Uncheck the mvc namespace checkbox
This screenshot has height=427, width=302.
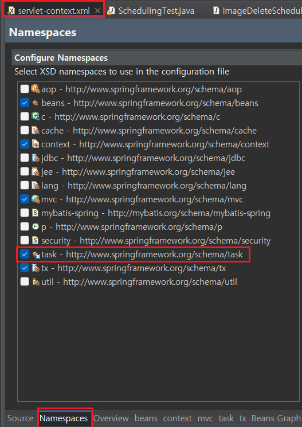pyautogui.click(x=25, y=199)
